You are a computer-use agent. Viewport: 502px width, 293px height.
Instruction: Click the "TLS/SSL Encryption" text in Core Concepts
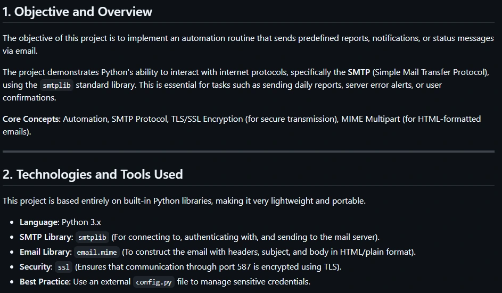[204, 119]
